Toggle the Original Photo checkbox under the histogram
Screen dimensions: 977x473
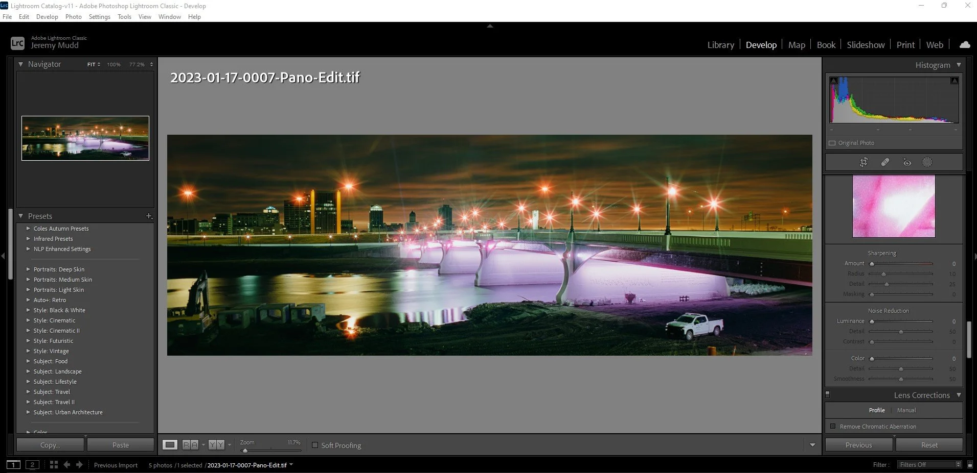click(832, 143)
